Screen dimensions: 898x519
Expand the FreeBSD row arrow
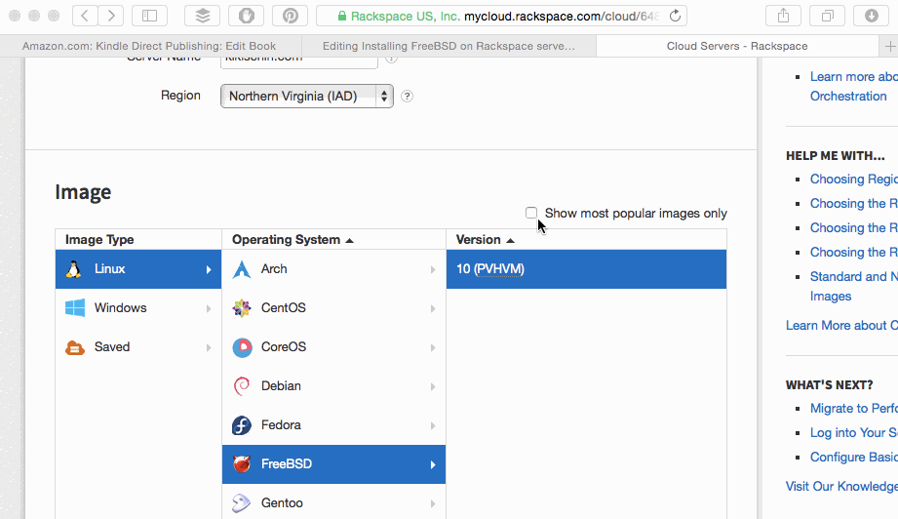[x=433, y=464]
